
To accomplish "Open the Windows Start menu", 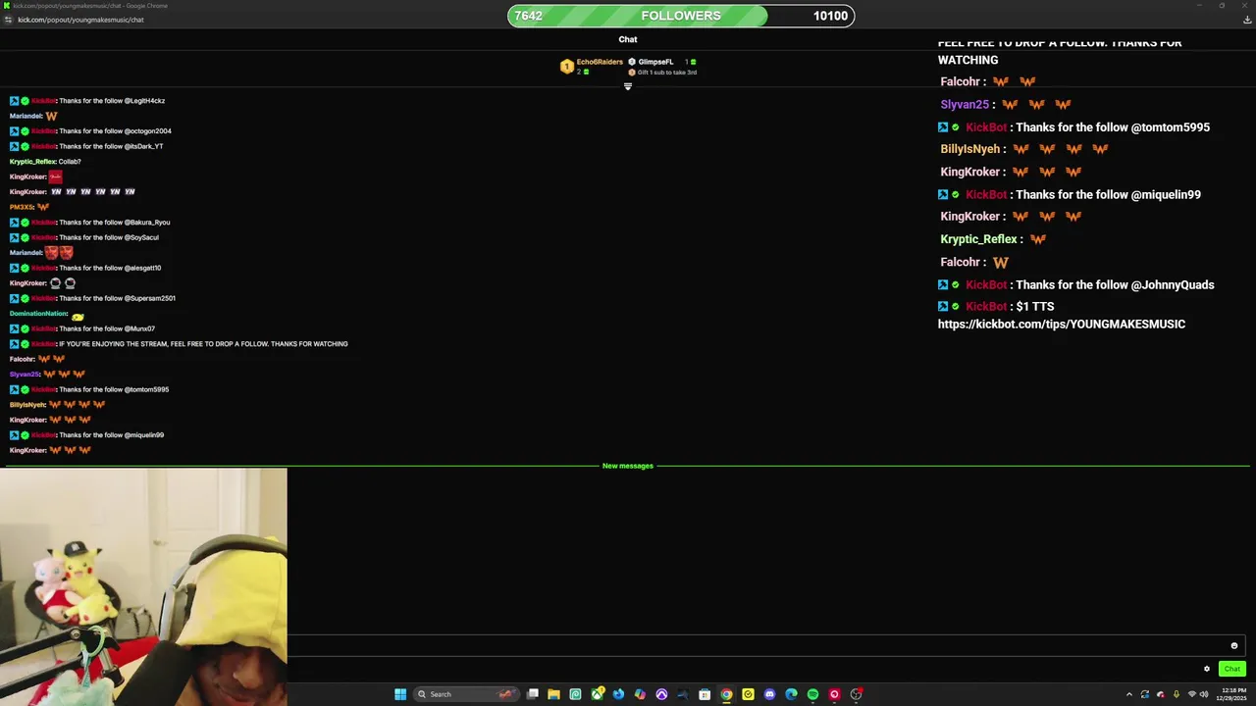I will point(400,694).
